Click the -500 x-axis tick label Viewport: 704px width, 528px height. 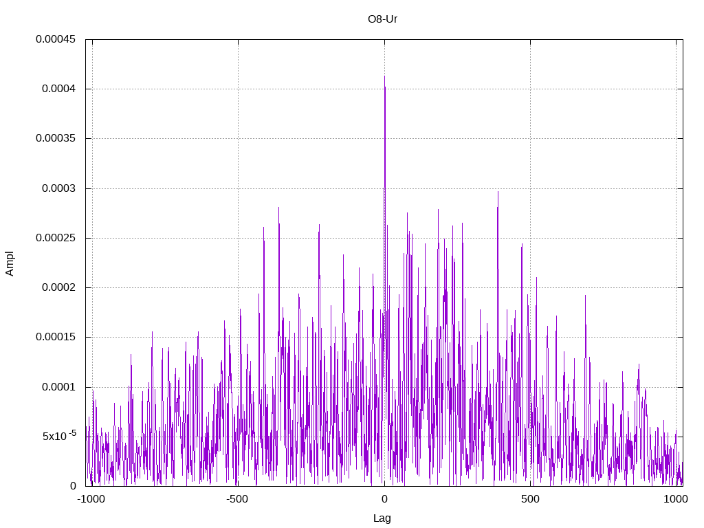[237, 499]
